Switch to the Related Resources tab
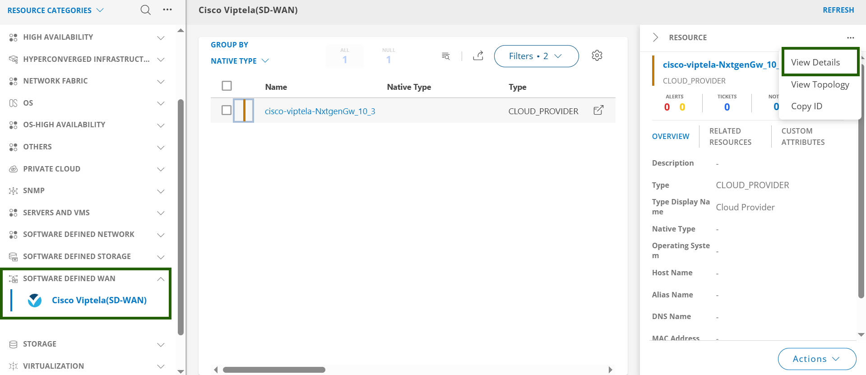This screenshot has height=375, width=866. click(x=731, y=136)
